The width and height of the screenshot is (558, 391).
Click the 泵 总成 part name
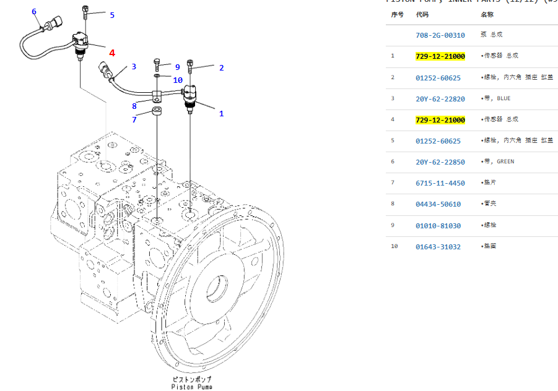click(492, 35)
